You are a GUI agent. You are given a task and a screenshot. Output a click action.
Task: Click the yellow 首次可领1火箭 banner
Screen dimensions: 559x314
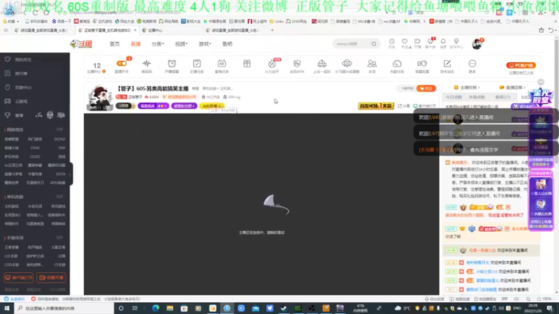point(376,106)
